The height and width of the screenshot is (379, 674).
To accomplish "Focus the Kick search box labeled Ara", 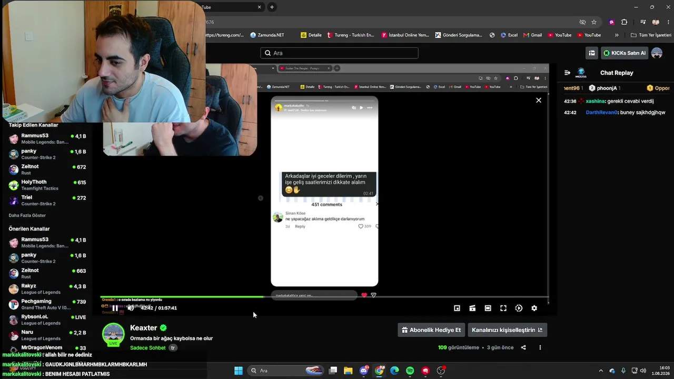I will [339, 53].
